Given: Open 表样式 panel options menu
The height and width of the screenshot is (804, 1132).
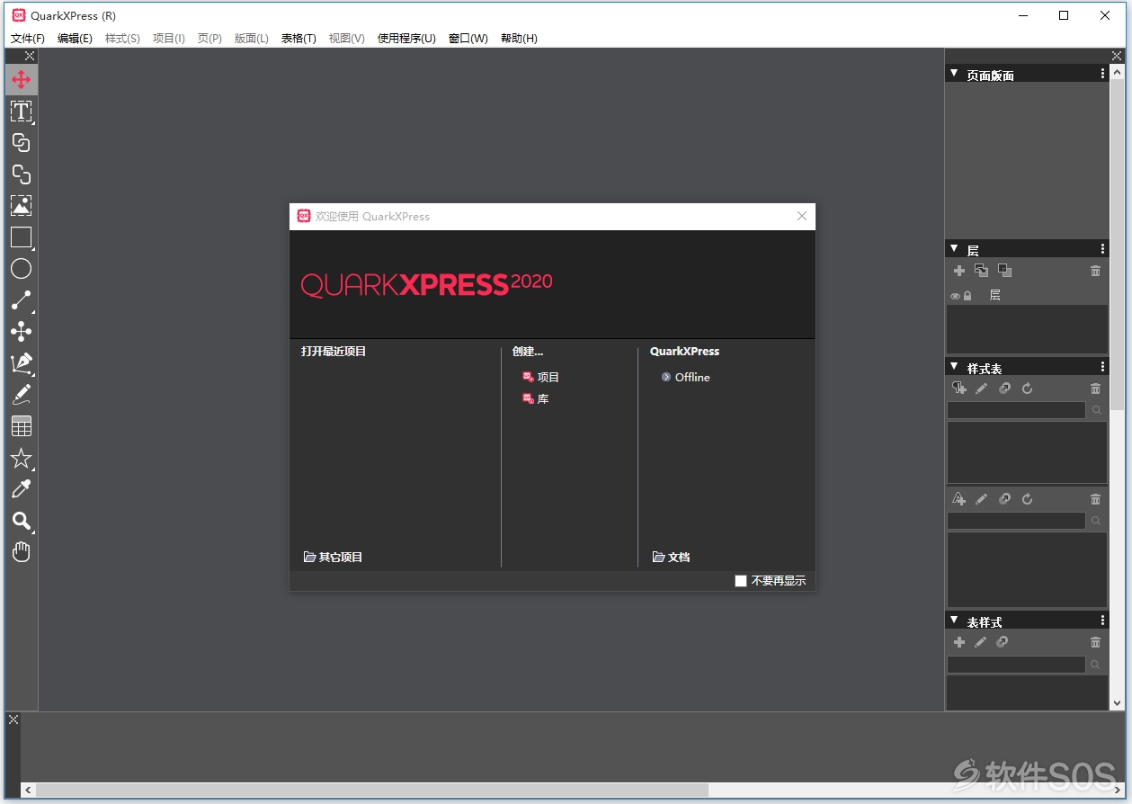Looking at the screenshot, I should [x=1102, y=621].
